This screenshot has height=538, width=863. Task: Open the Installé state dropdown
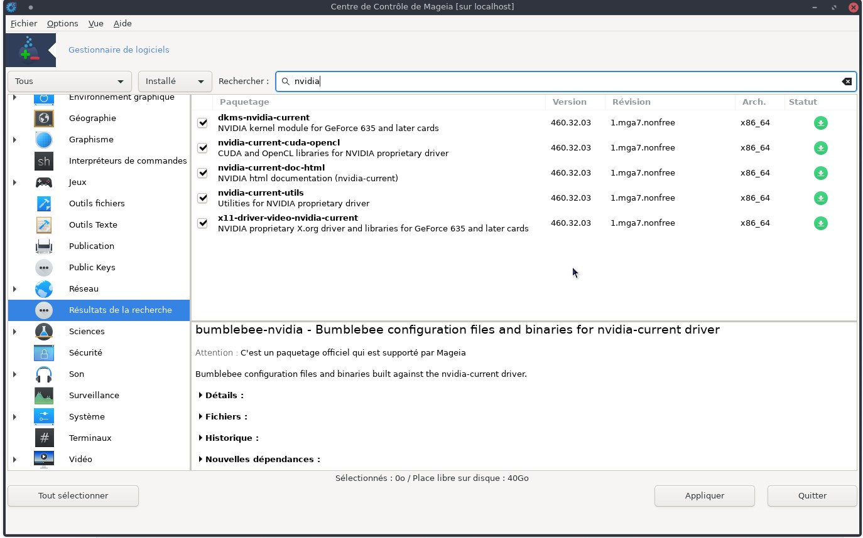coord(175,82)
